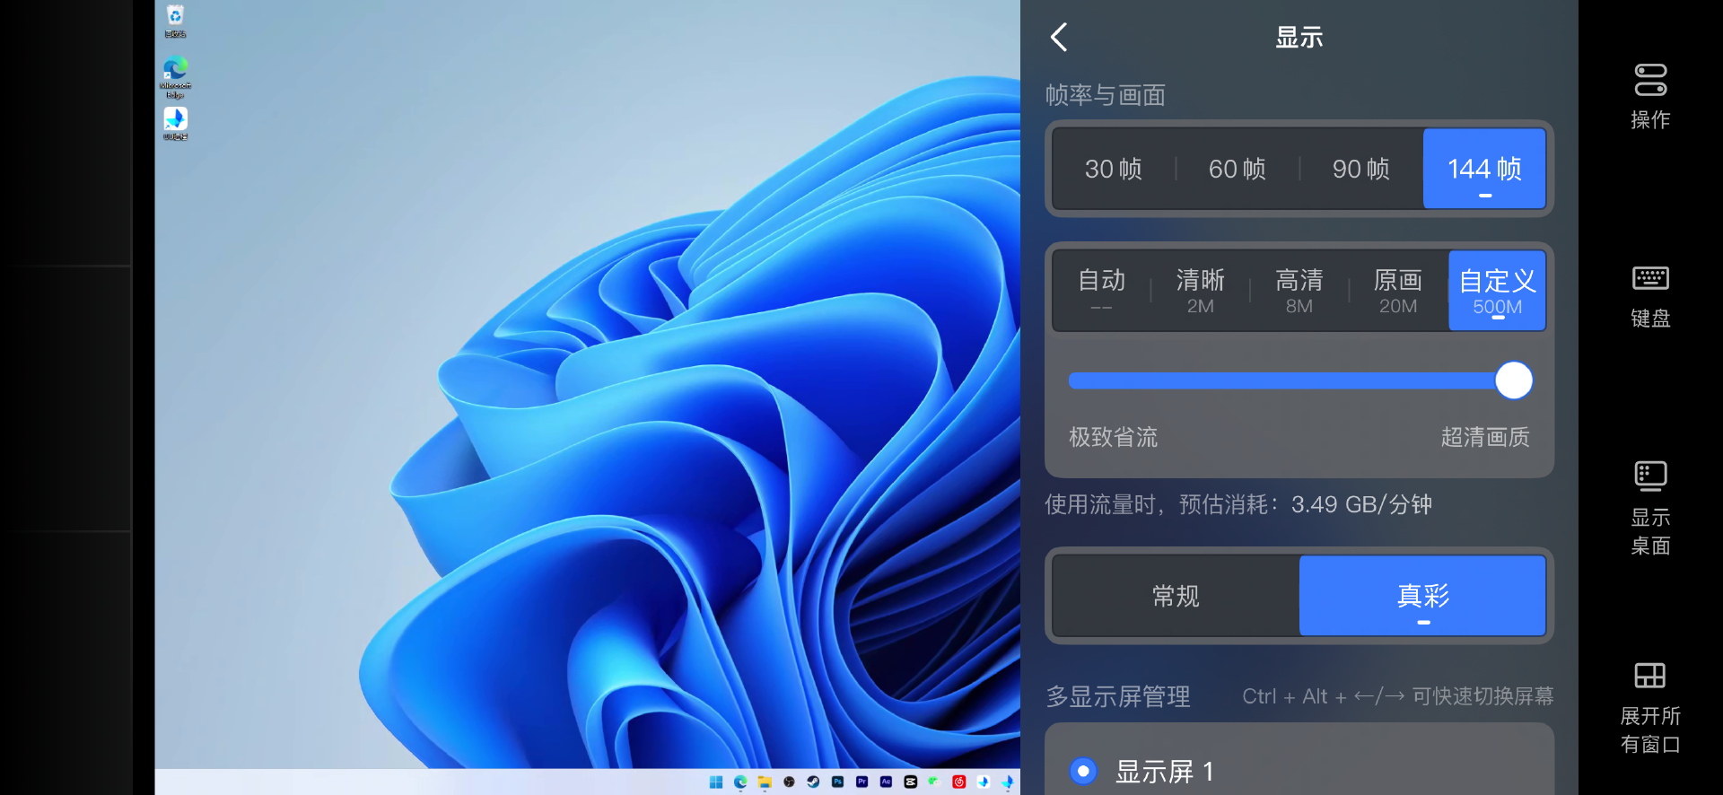
Task: Launch Edge from the taskbar
Action: [x=740, y=782]
